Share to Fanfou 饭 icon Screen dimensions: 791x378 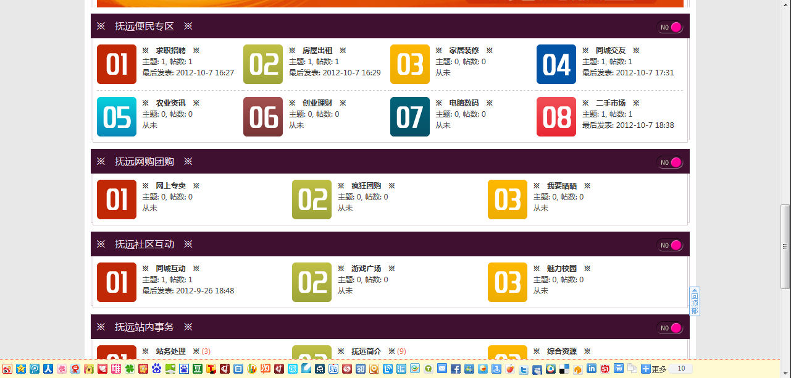click(293, 369)
